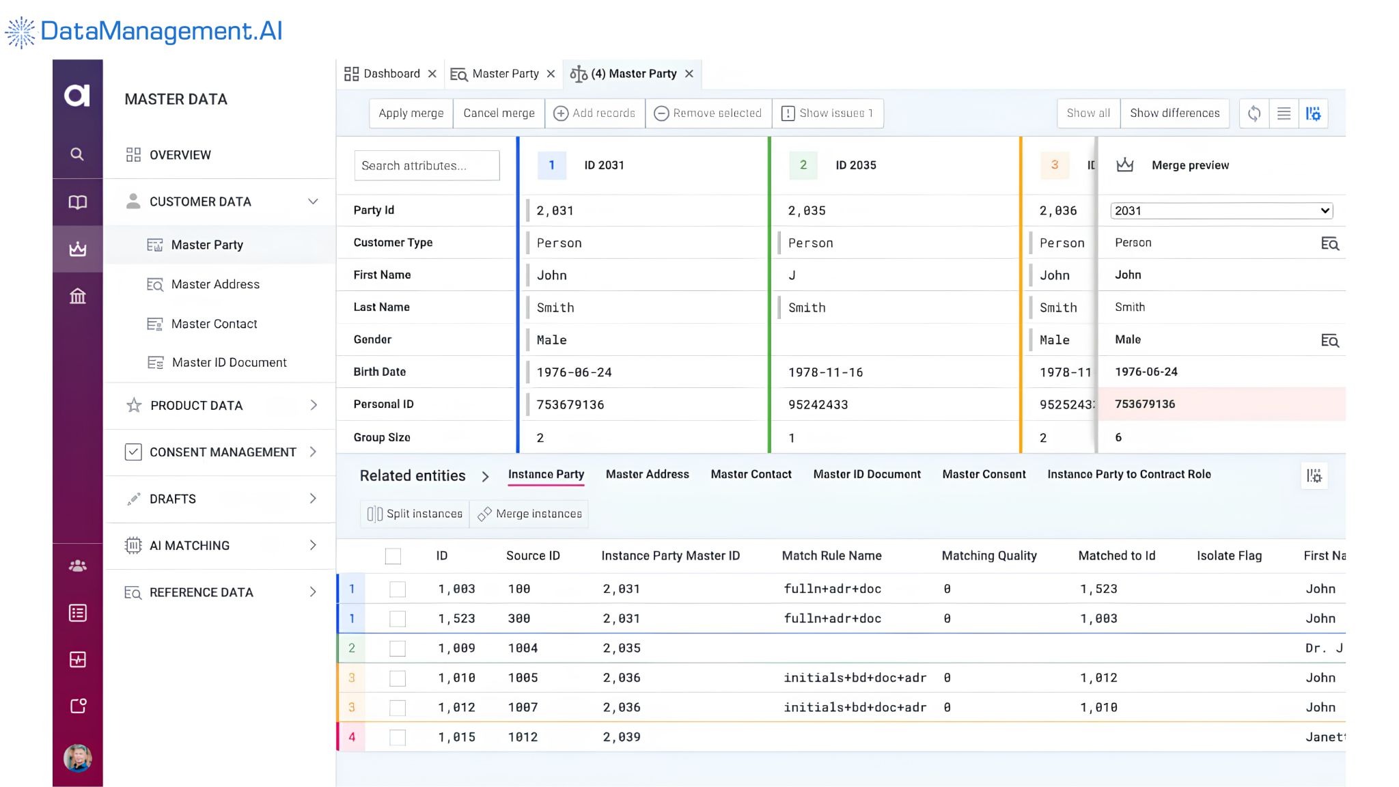The height and width of the screenshot is (787, 1399).
Task: Open the users group icon in the sidebar
Action: point(77,566)
